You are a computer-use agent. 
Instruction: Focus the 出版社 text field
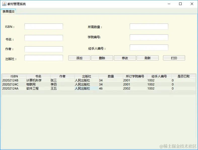44,58
